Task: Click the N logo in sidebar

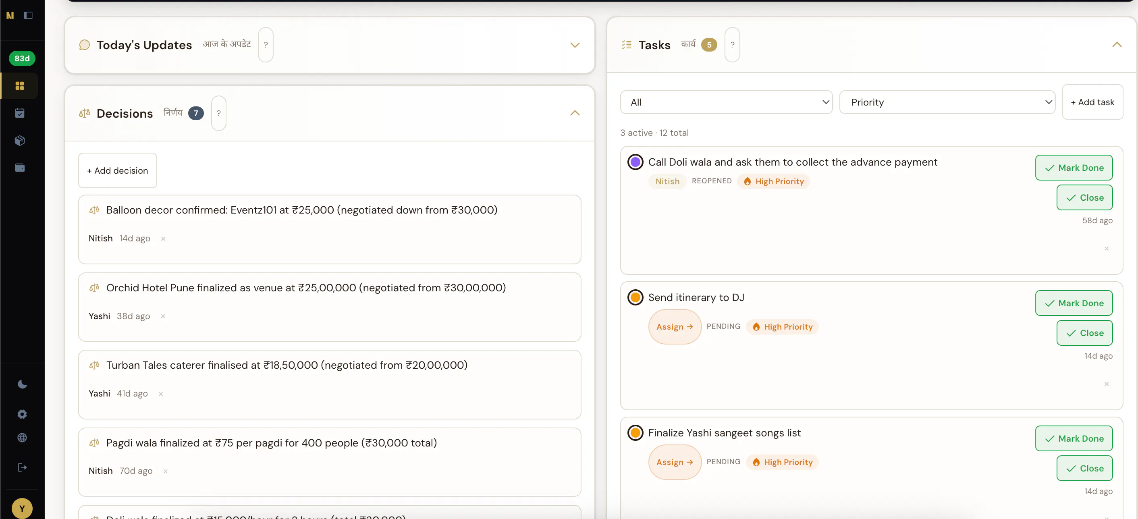Action: tap(10, 15)
